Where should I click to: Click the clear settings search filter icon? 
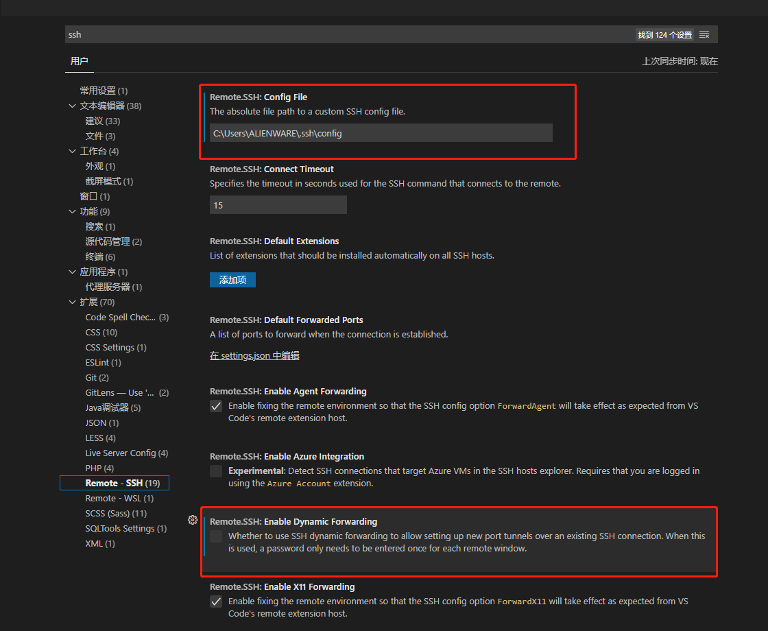tap(704, 34)
